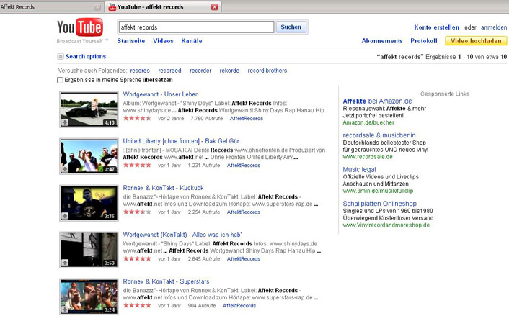Screen dimensions: 509x321
Task: Click plus icon on Superstars video thumbnail
Action: [x=65, y=309]
